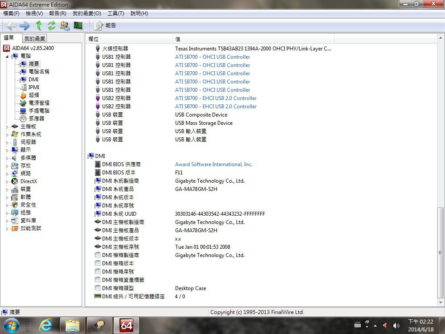Open the 檢視(V) menu
This screenshot has height=334, width=445.
[34, 13]
